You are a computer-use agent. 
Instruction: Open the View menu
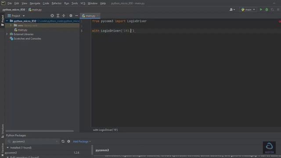click(x=25, y=3)
